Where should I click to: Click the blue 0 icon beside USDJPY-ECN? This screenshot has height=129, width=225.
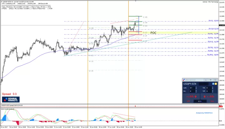[x=213, y=84]
